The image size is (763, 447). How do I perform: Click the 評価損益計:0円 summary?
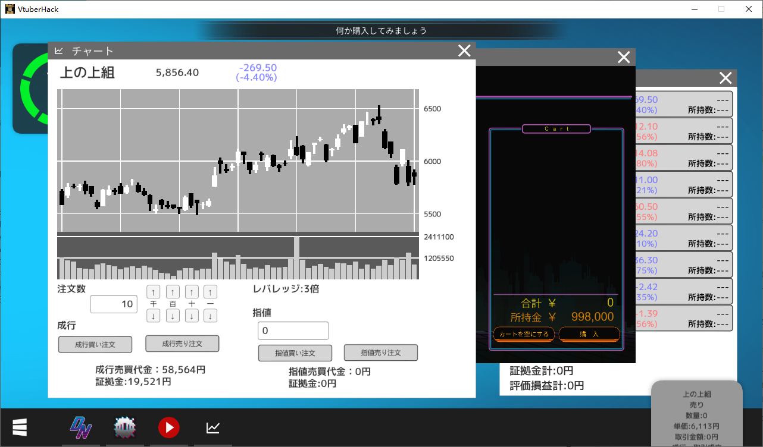(546, 385)
